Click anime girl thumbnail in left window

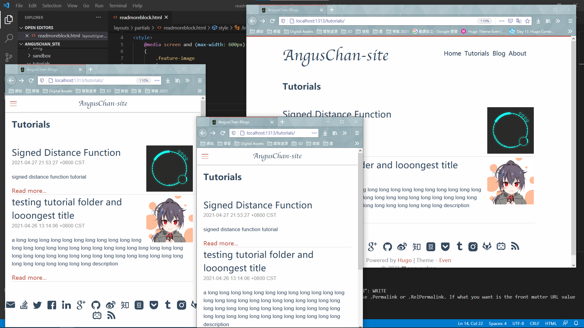click(x=169, y=219)
